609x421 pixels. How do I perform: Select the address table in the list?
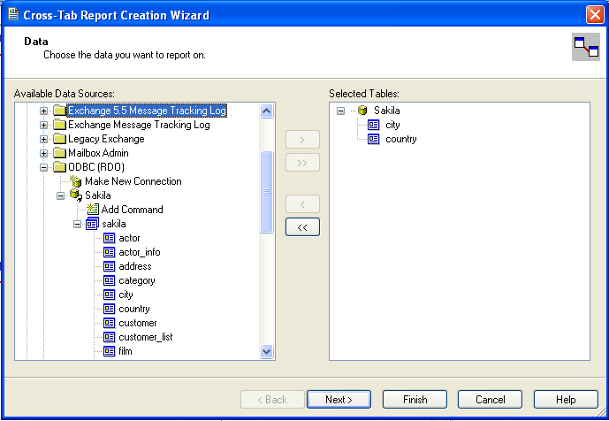pos(134,266)
